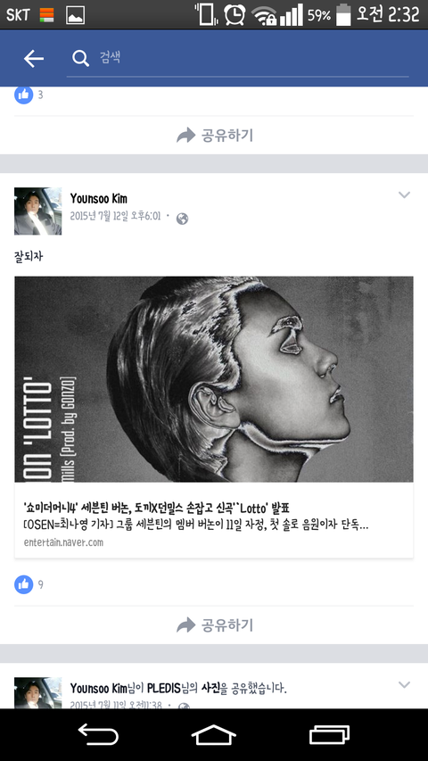Tap the Android back navigation button
The height and width of the screenshot is (761, 428).
tap(98, 734)
